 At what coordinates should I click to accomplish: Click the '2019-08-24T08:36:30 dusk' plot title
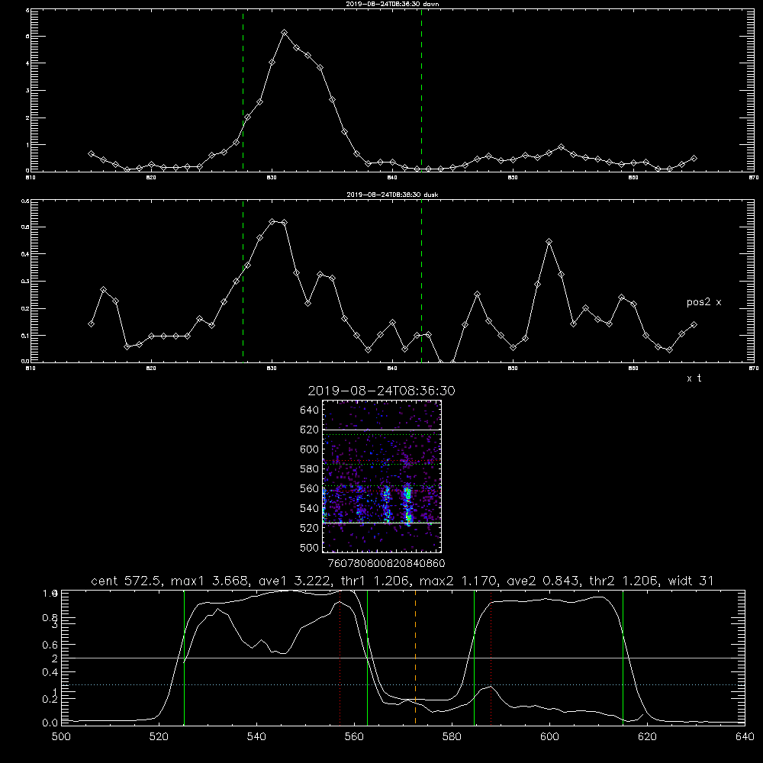(392, 195)
